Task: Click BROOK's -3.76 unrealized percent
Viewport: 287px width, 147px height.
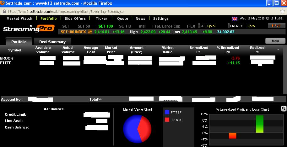Action: (235, 58)
